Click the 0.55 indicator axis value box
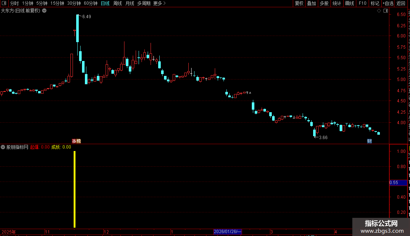410x236 pixels. [x=398, y=183]
